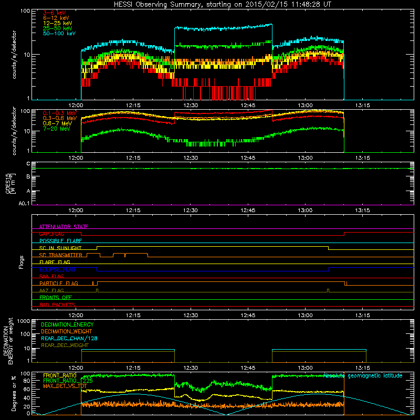Click the DECIMATION_WEIGHT legend entry
420x420 pixels.
click(x=67, y=331)
